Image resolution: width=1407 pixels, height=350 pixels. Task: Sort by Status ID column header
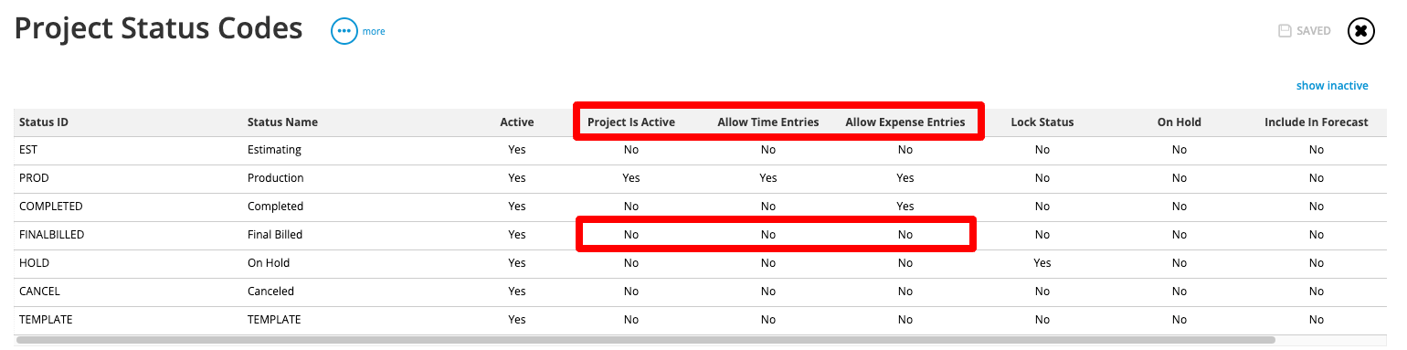click(x=44, y=122)
